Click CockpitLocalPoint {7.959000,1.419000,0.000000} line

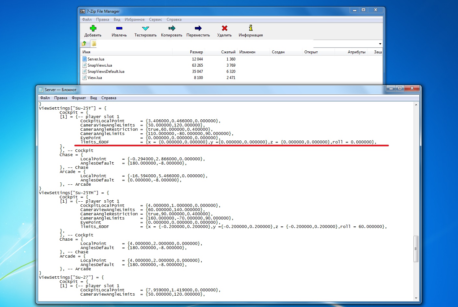pos(150,290)
